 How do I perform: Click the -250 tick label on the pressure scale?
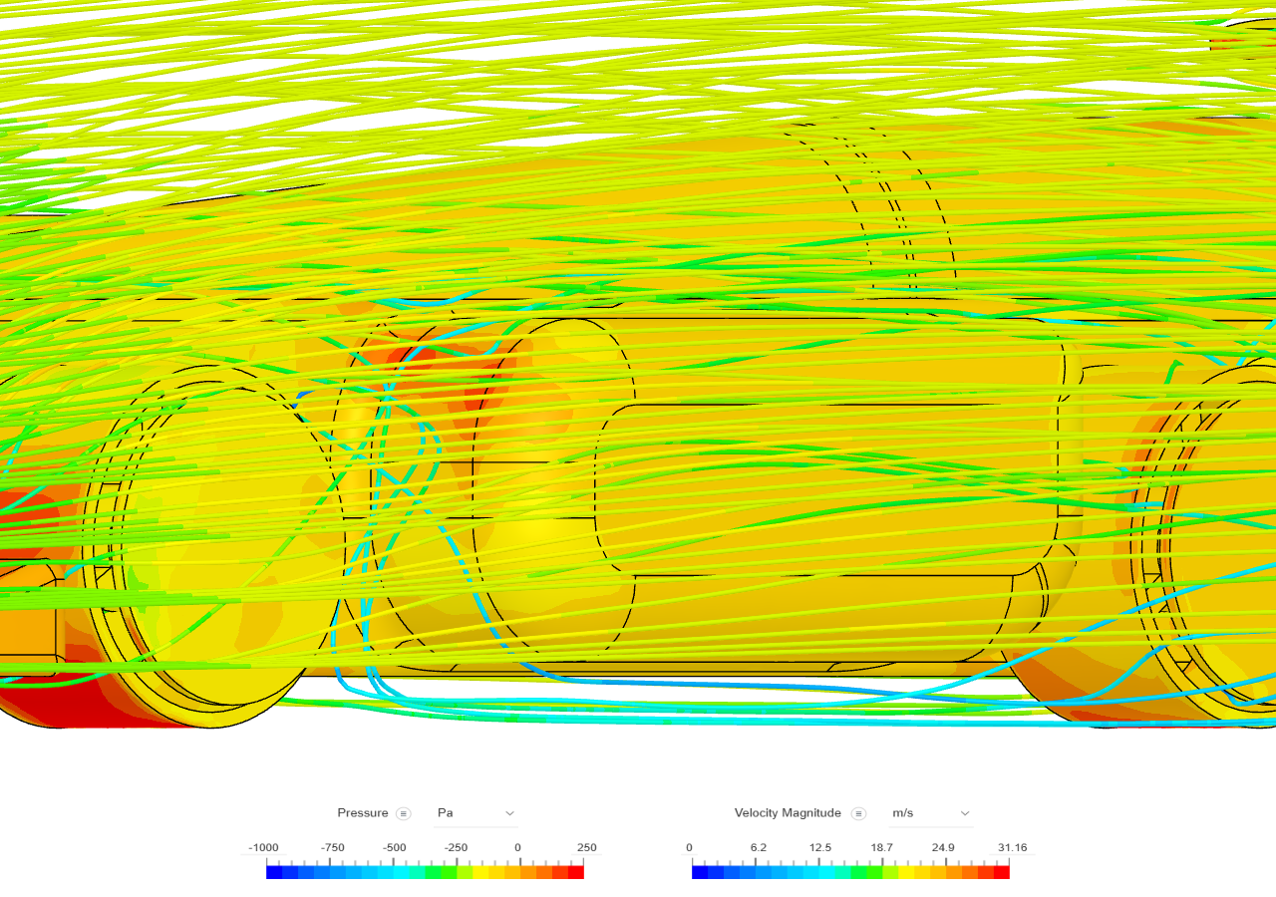[456, 848]
